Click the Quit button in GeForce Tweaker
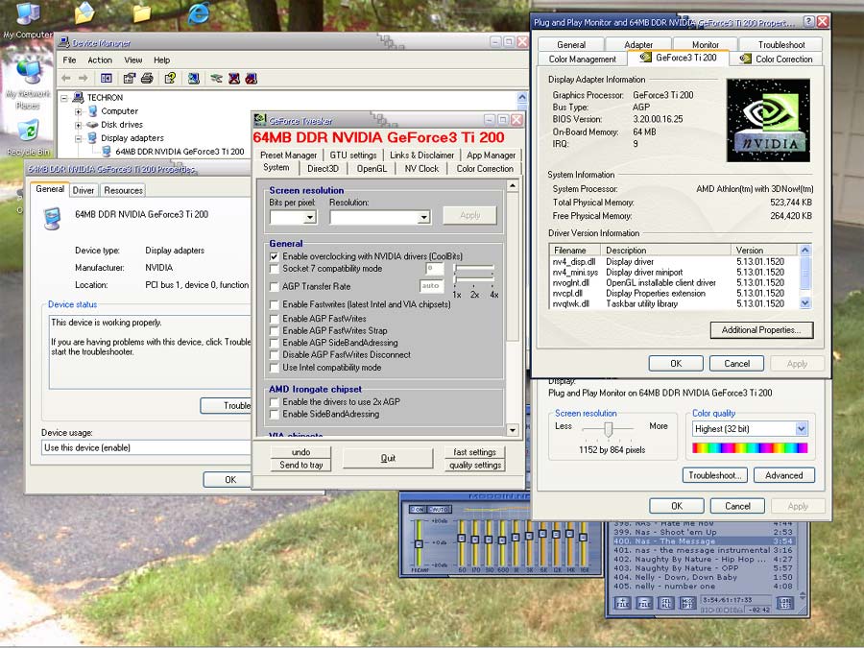Image resolution: width=864 pixels, height=648 pixels. [x=388, y=458]
